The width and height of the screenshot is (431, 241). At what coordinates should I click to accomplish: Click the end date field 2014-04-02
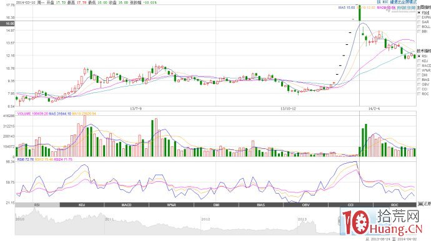[407, 239]
